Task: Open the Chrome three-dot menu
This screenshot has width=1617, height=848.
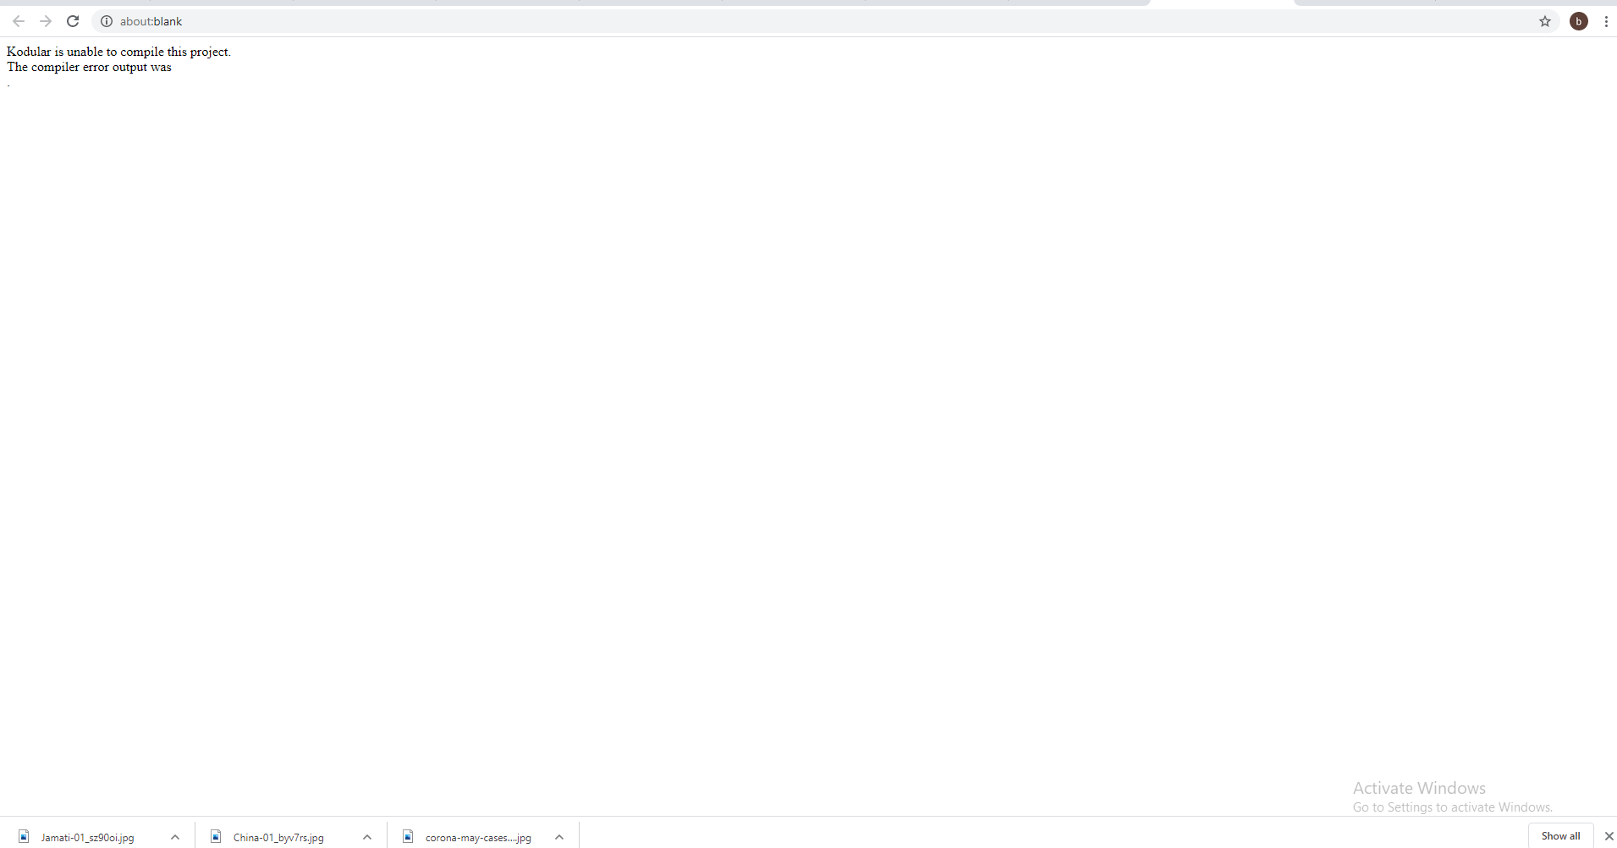Action: click(1605, 21)
